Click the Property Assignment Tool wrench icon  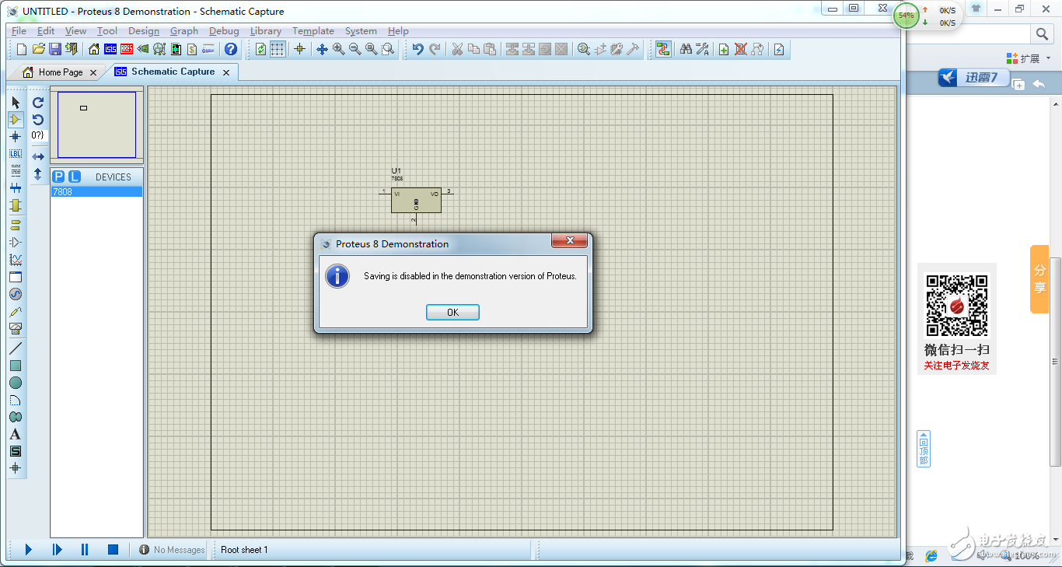point(702,49)
